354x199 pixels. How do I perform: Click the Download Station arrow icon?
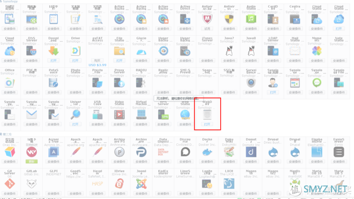tap(54, 51)
